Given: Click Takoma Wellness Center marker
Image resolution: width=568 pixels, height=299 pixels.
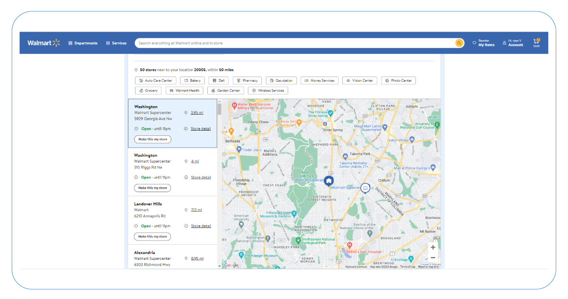Looking at the screenshot, I should pyautogui.click(x=345, y=156).
